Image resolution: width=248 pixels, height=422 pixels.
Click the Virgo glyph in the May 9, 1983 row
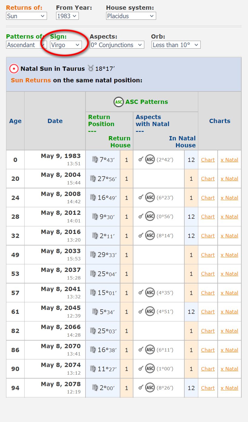(x=95, y=160)
